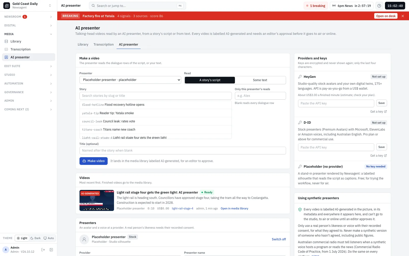Image resolution: width=409 pixels, height=256 pixels.
Task: Select "A story's script" read option
Action: [x=210, y=80]
